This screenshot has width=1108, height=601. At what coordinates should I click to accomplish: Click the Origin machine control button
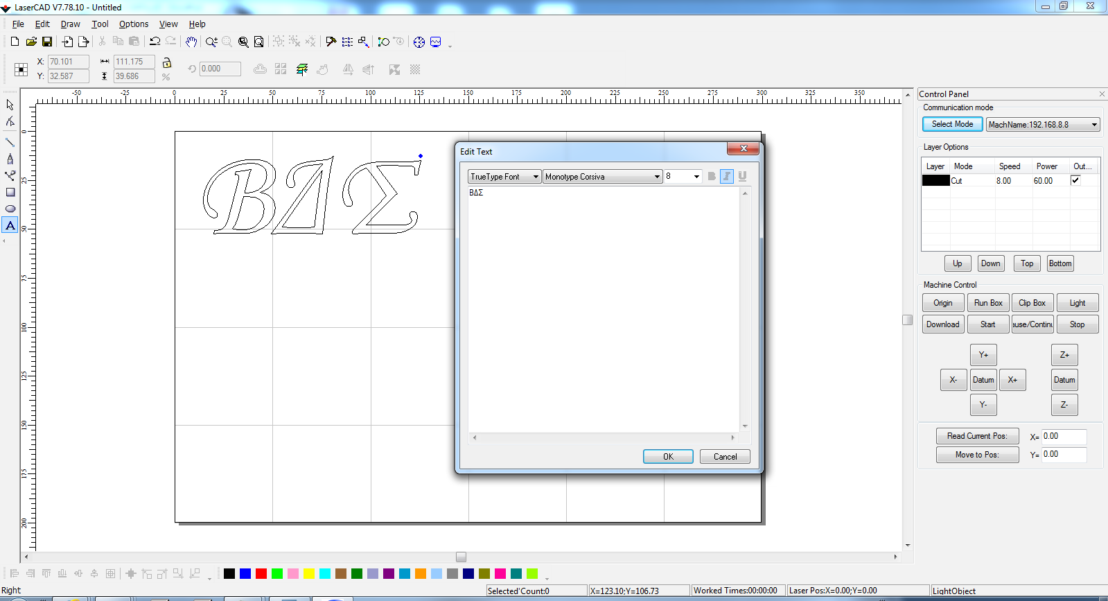[x=943, y=303]
